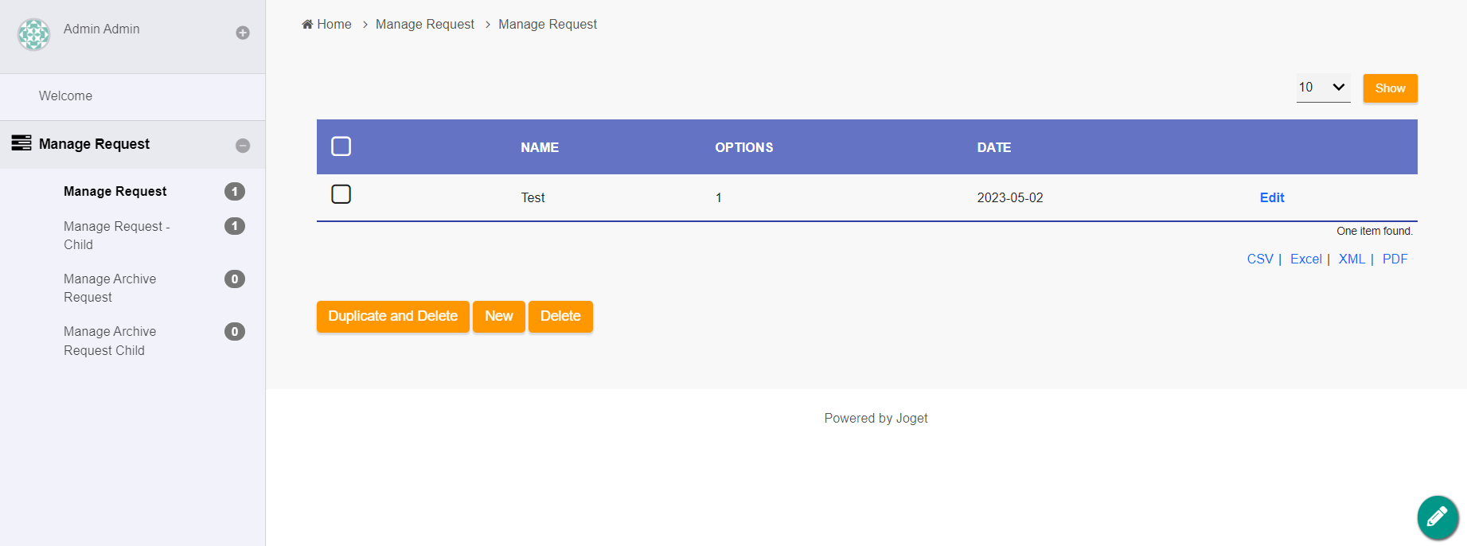Open Manage Request - Child menu item
Image resolution: width=1467 pixels, height=546 pixels.
pyautogui.click(x=117, y=236)
